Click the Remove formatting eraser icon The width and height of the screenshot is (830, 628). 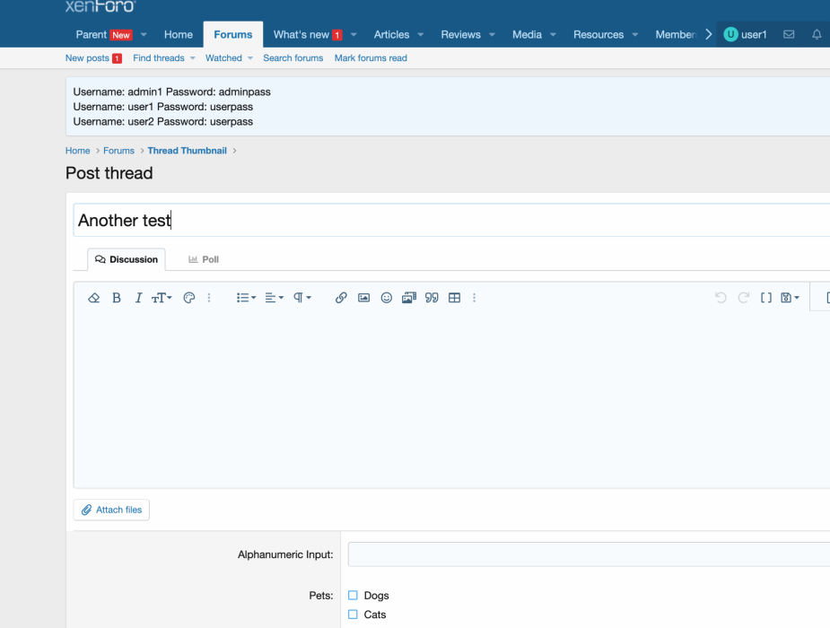(x=93, y=298)
